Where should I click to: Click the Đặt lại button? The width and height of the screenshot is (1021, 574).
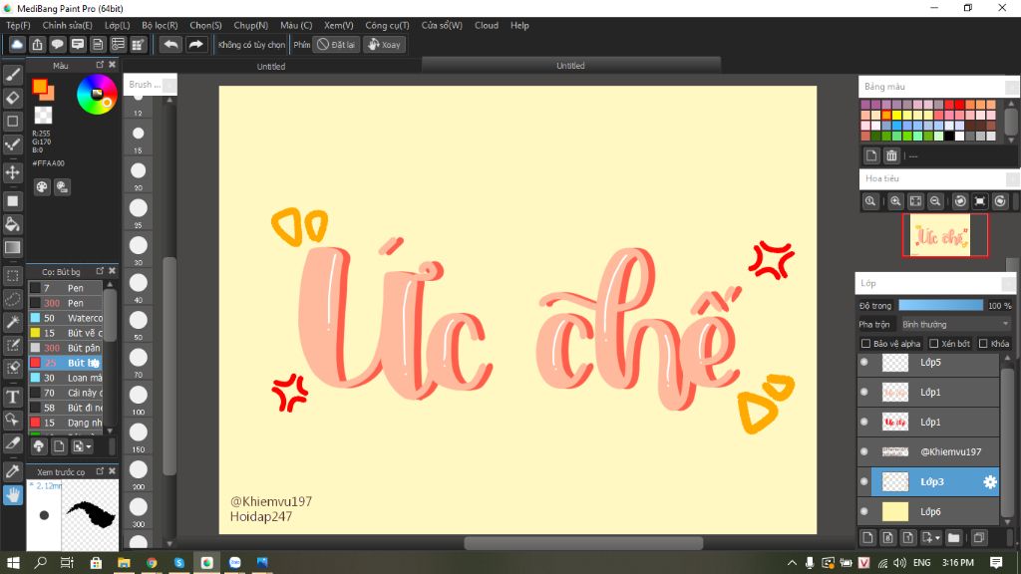pyautogui.click(x=336, y=44)
